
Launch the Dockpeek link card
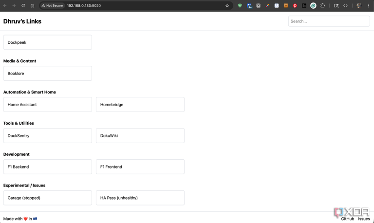[47, 42]
